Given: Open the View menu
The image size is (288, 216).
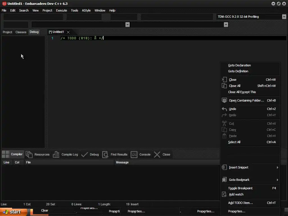Looking at the screenshot, I should 35,10.
